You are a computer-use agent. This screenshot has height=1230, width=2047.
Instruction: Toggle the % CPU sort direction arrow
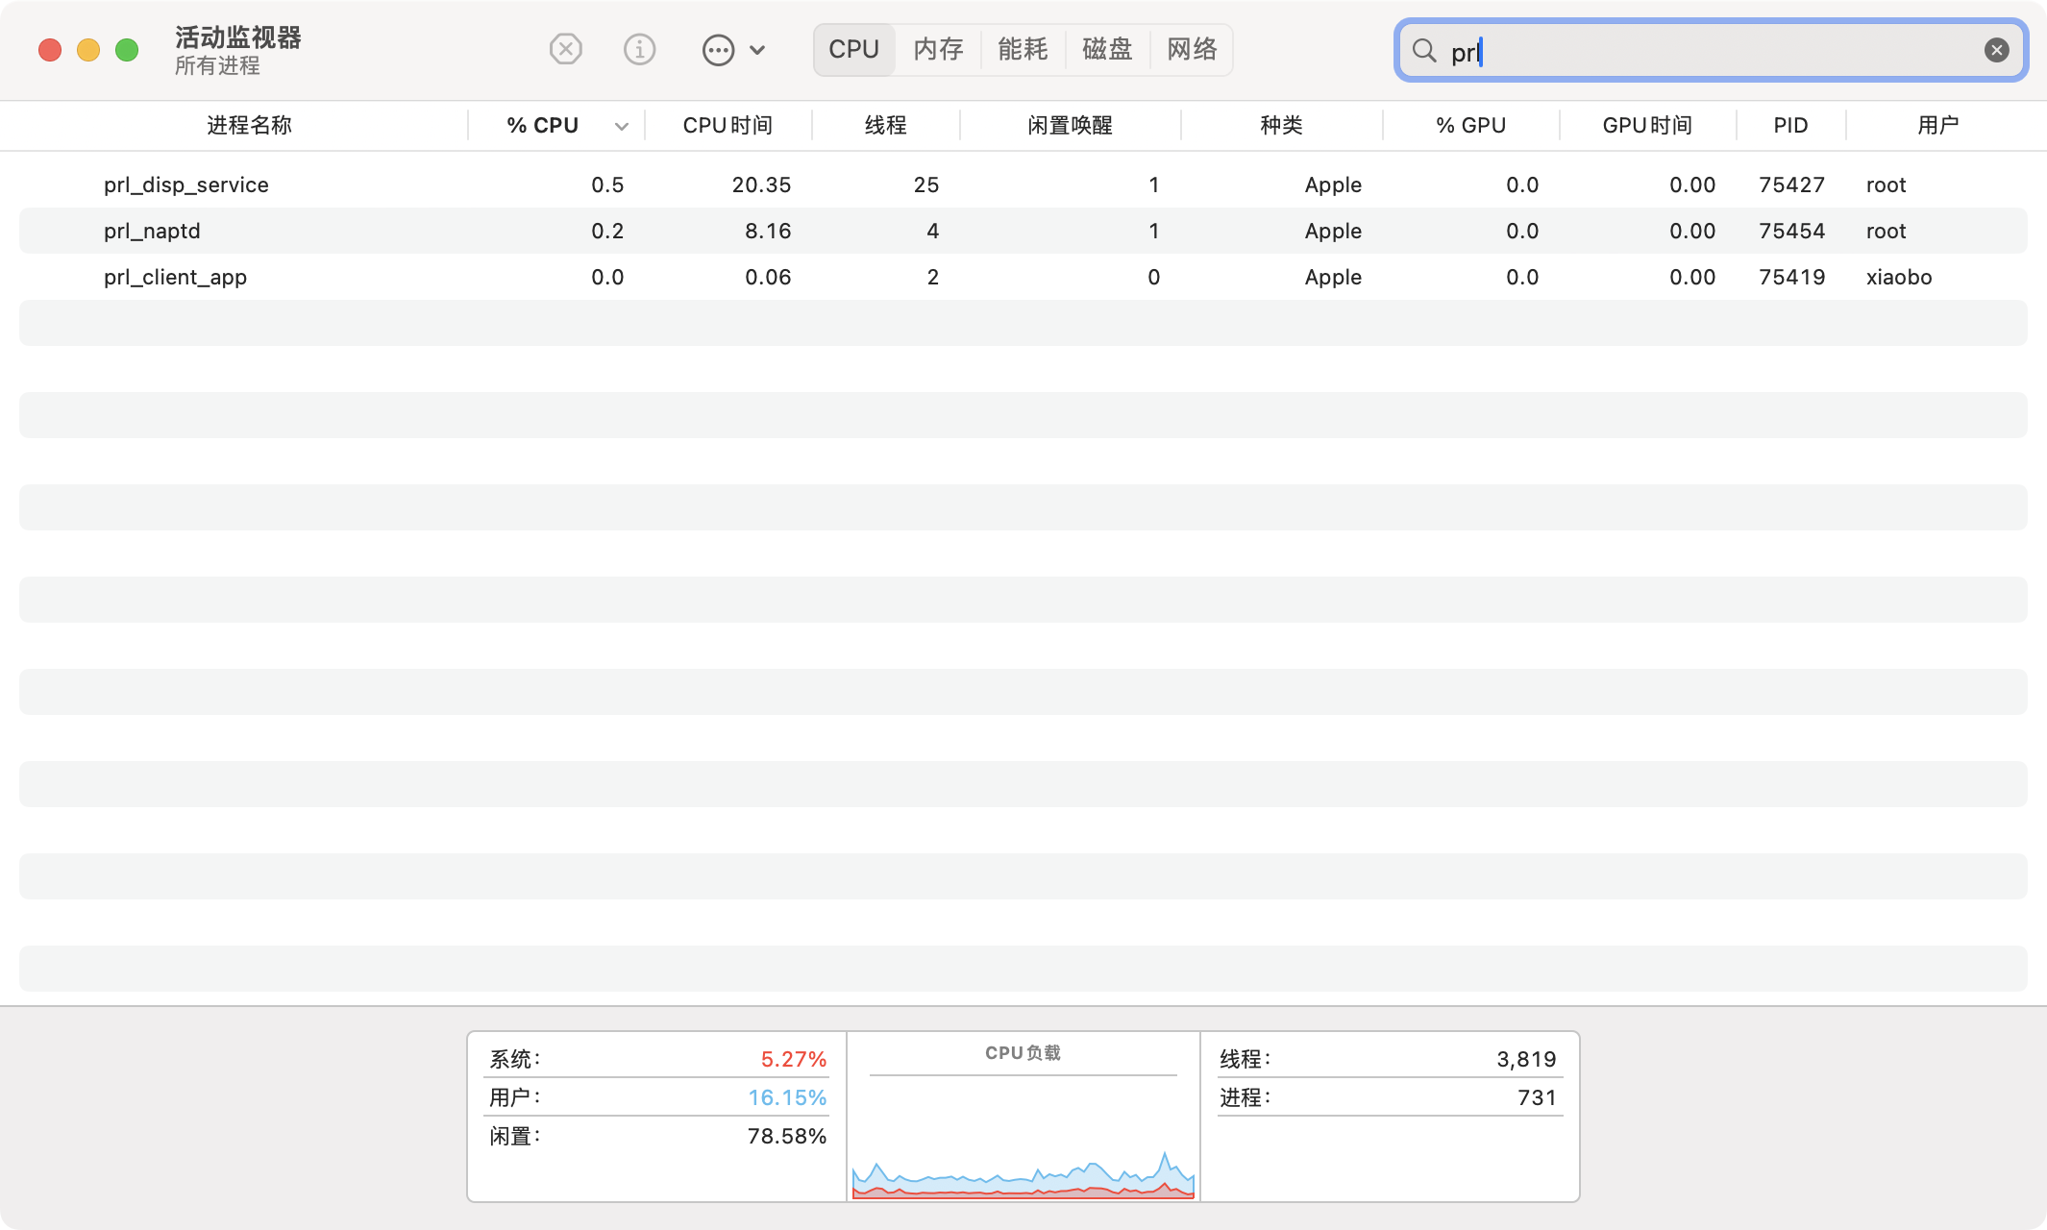622,126
